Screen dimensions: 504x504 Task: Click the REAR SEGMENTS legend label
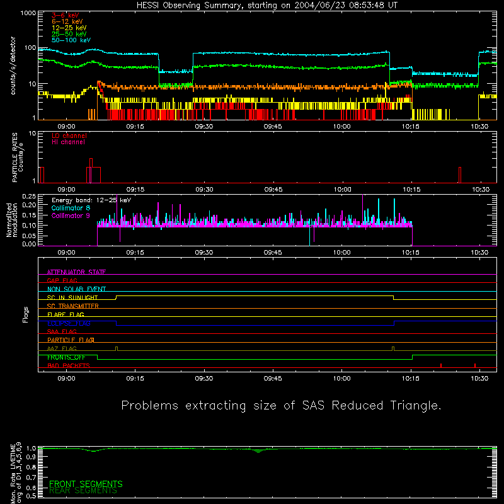coord(83,491)
